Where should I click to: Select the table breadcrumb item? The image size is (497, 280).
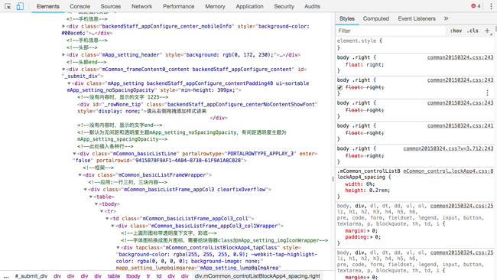[x=113, y=276]
